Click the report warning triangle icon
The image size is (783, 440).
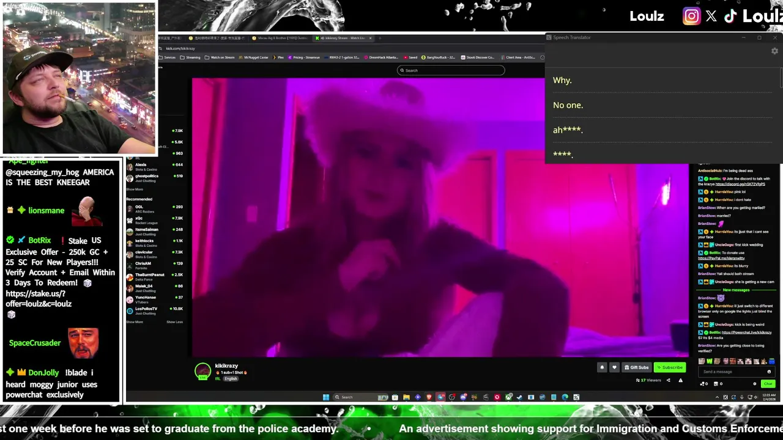tap(680, 380)
